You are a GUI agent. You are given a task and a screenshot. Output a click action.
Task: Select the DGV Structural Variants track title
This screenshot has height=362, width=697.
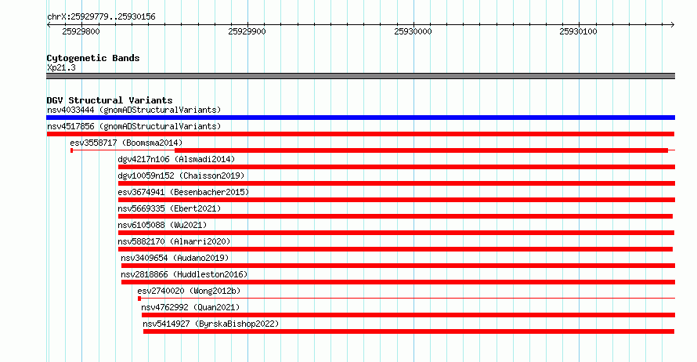(x=110, y=100)
